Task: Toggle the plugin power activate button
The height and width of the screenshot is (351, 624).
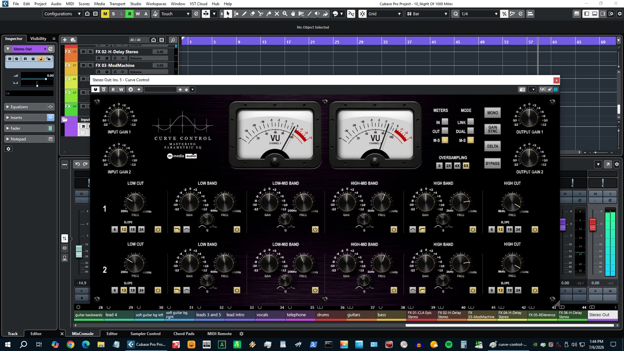Action: coord(96,89)
